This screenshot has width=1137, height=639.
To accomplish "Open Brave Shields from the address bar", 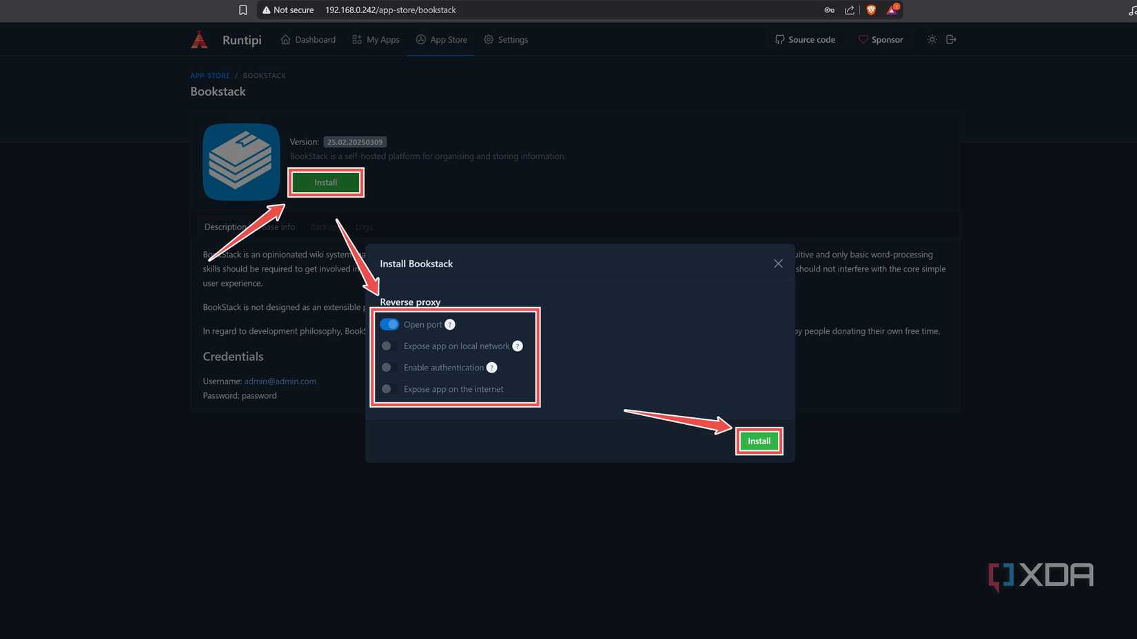I will (870, 10).
